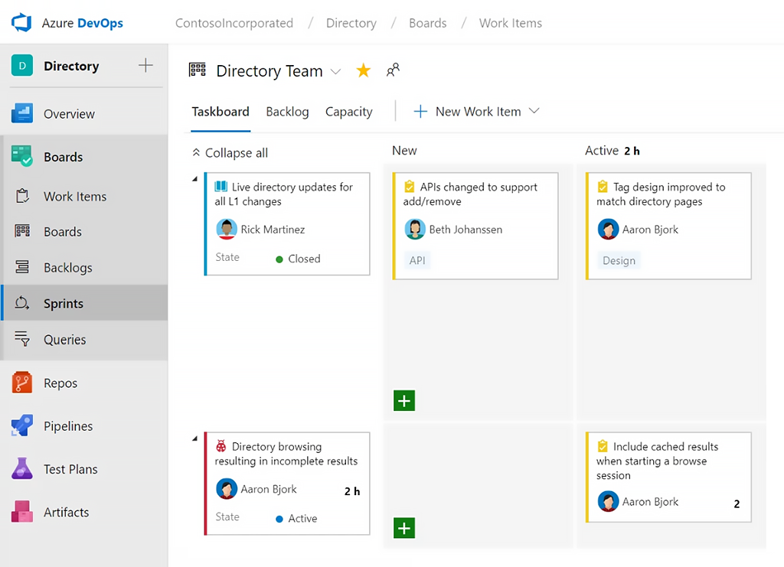Click Aaron Bjork name on Tag design card
Screen dimensions: 784x567
click(x=650, y=230)
